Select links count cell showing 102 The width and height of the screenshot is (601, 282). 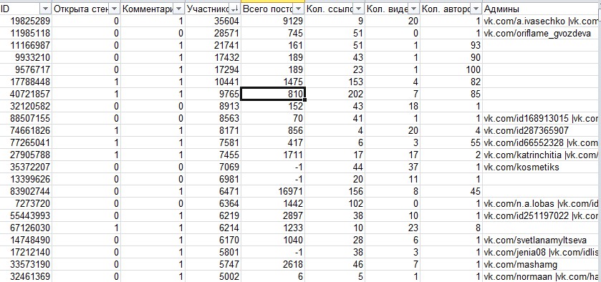click(335, 203)
